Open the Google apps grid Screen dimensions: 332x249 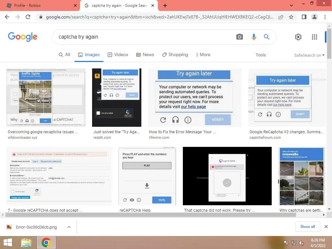pos(314,37)
